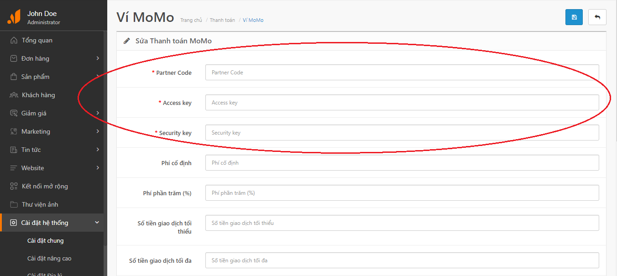Click the large Ví MoMo page title
617x276 pixels.
tap(146, 17)
